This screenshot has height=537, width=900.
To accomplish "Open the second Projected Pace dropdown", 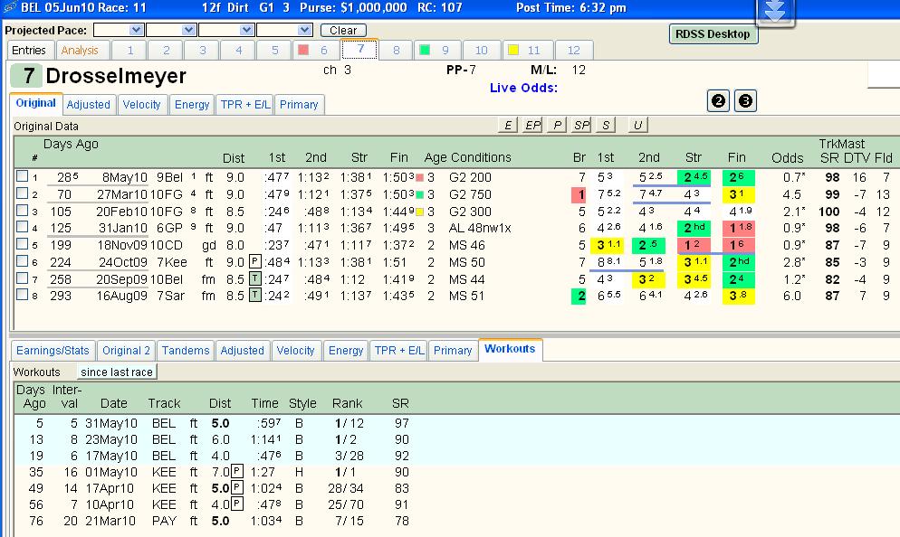I will pyautogui.click(x=189, y=30).
